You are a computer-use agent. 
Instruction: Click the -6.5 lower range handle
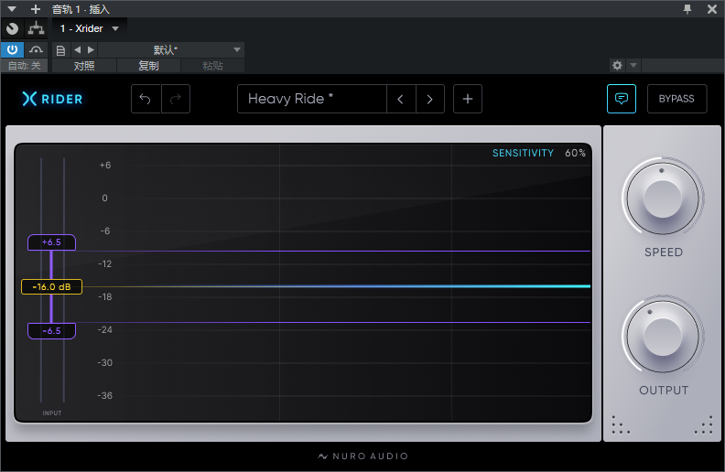coord(51,331)
